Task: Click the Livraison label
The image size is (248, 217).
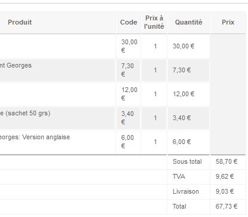Action: coord(186,191)
